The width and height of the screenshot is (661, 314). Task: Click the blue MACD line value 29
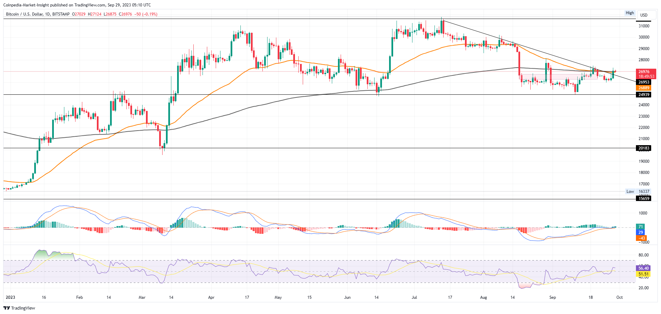pyautogui.click(x=641, y=232)
